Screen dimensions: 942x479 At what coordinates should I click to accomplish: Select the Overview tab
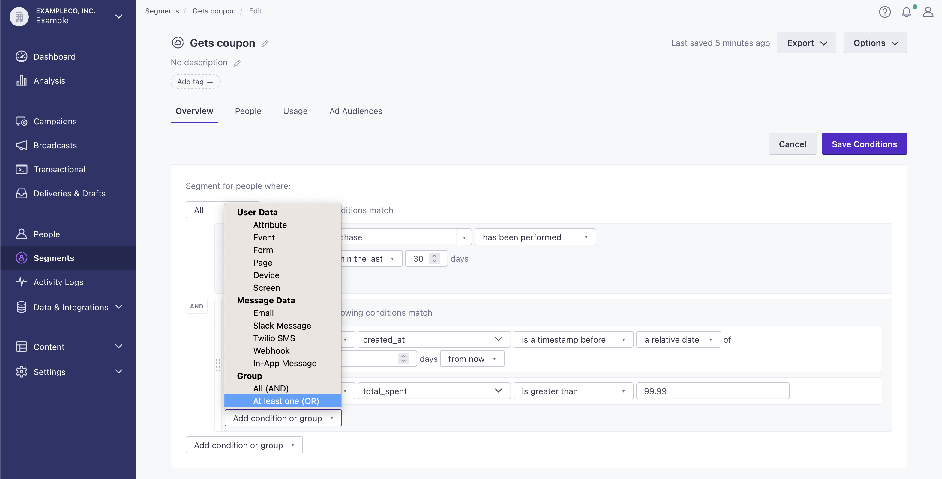[194, 111]
